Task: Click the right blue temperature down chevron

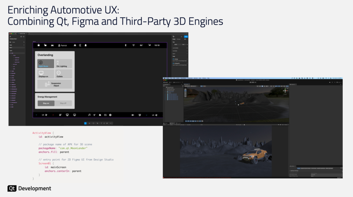Action: point(146,115)
